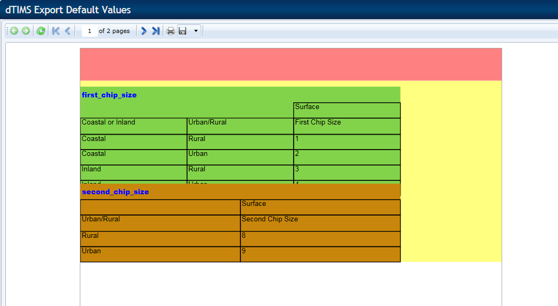Select 'Surface' header in first_chip_size table
The height and width of the screenshot is (306, 558).
coord(347,110)
